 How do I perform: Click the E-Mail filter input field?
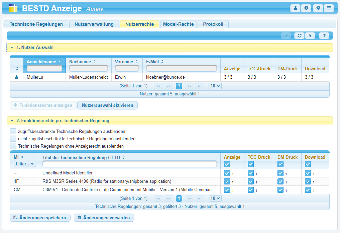(182, 68)
